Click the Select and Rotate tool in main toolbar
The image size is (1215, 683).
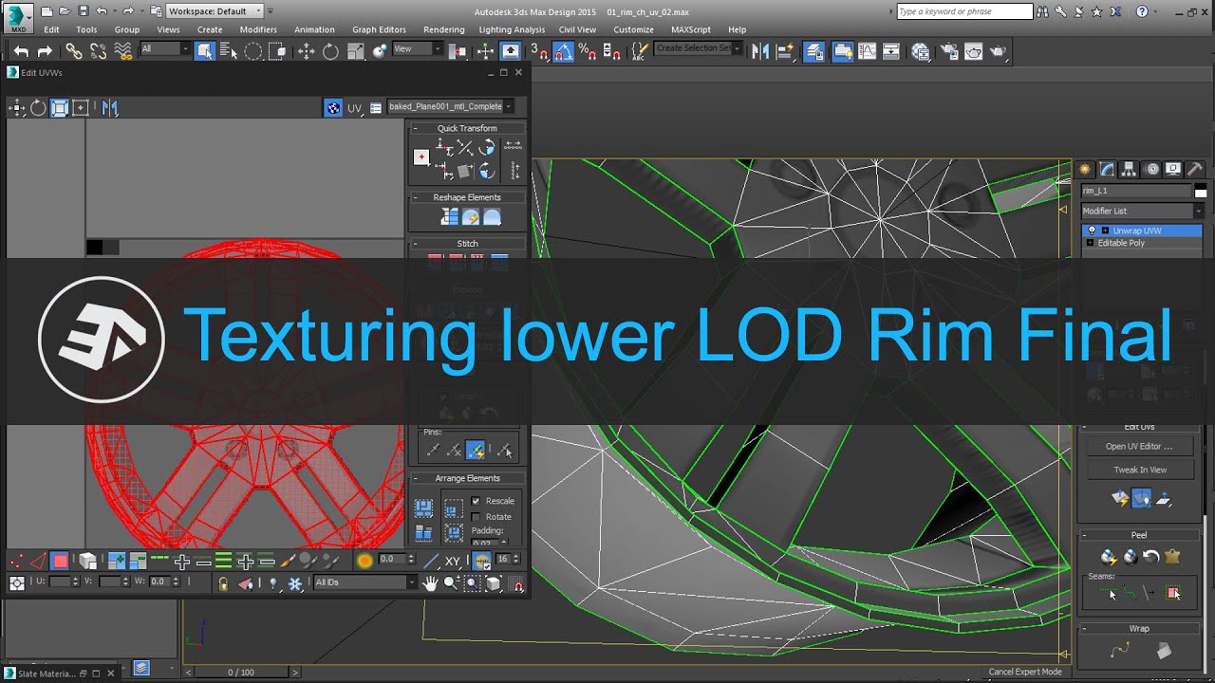(x=330, y=51)
